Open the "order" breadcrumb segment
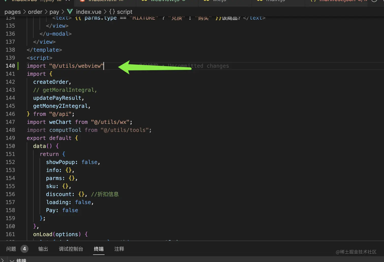Viewport: 384px width, 262px height. pos(35,12)
